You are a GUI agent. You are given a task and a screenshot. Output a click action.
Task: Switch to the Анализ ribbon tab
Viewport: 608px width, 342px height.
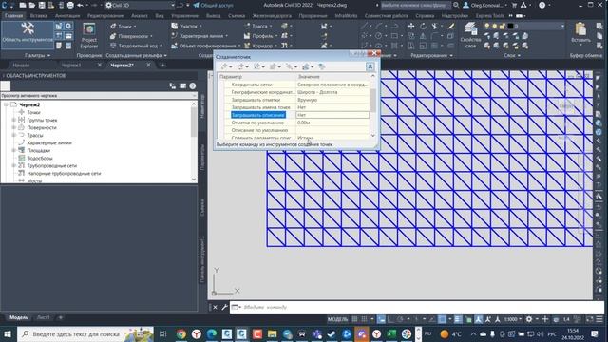click(140, 16)
